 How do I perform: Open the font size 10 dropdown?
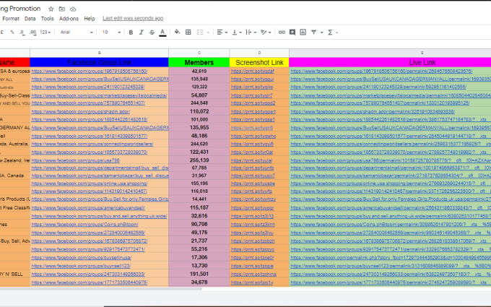click(x=111, y=32)
